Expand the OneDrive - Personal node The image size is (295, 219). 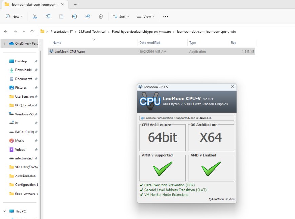[x=5, y=44]
